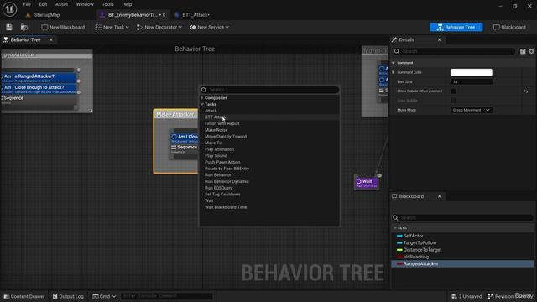Image resolution: width=537 pixels, height=302 pixels.
Task: Open the Help menu
Action: click(x=127, y=4)
